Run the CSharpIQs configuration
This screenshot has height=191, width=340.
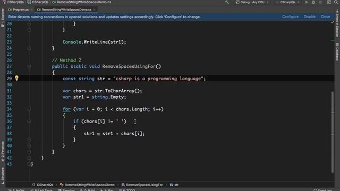pyautogui.click(x=307, y=2)
